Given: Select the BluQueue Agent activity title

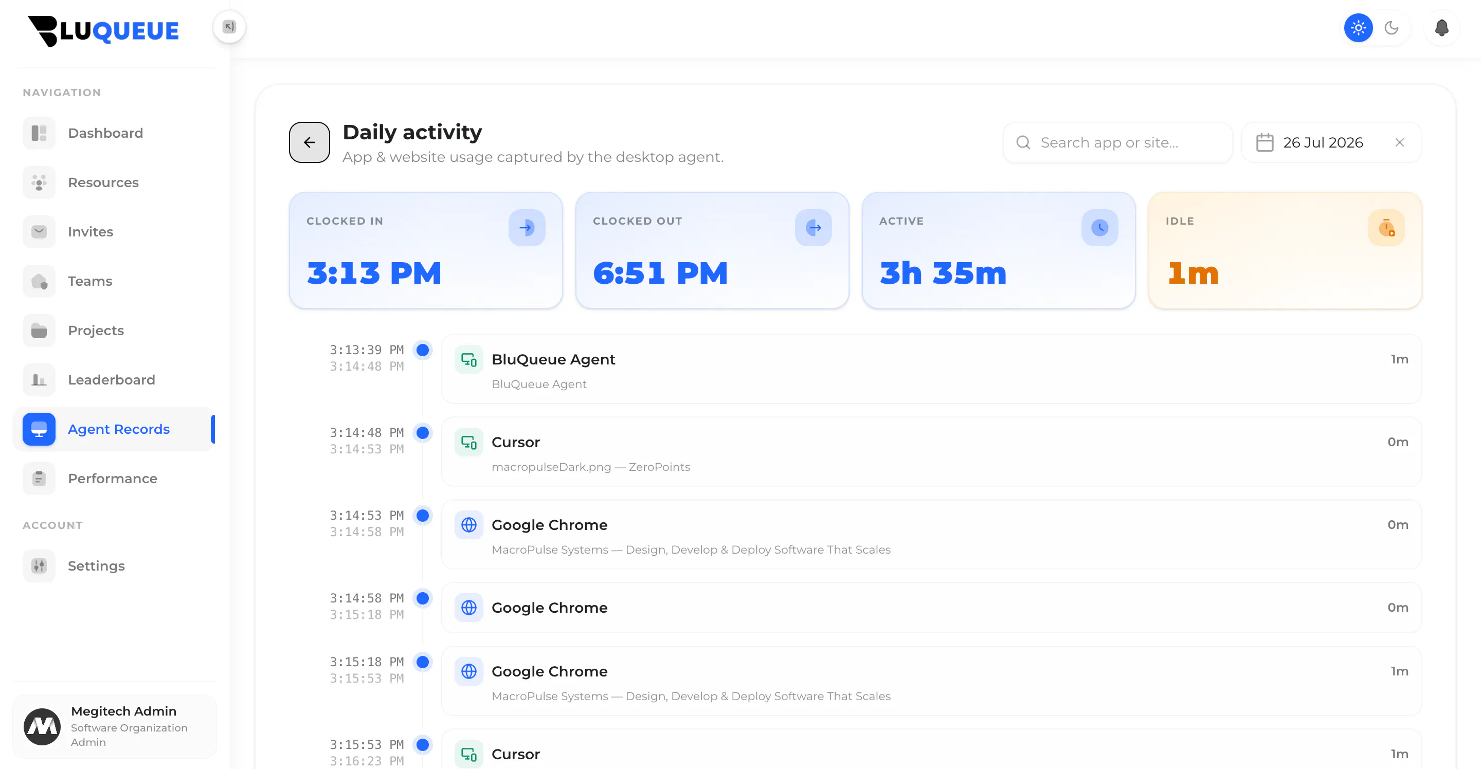Looking at the screenshot, I should tap(553, 360).
